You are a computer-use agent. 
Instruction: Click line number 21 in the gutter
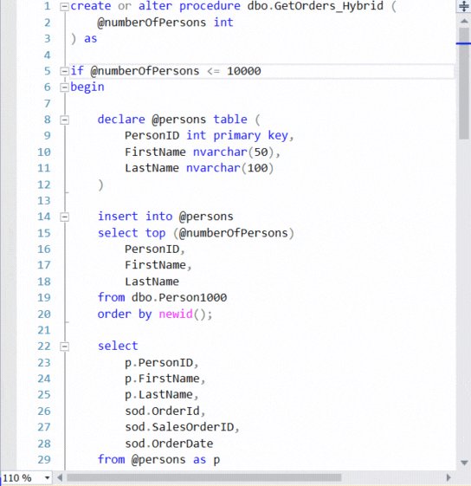pyautogui.click(x=43, y=330)
